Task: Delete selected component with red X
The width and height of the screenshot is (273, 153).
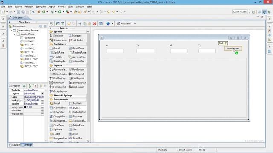Action: pyautogui.click(x=95, y=23)
